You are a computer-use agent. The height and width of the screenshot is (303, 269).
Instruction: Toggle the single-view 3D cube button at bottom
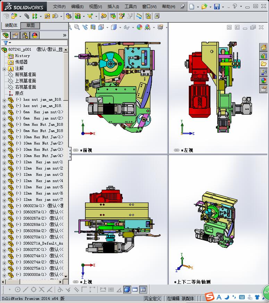(127, 289)
